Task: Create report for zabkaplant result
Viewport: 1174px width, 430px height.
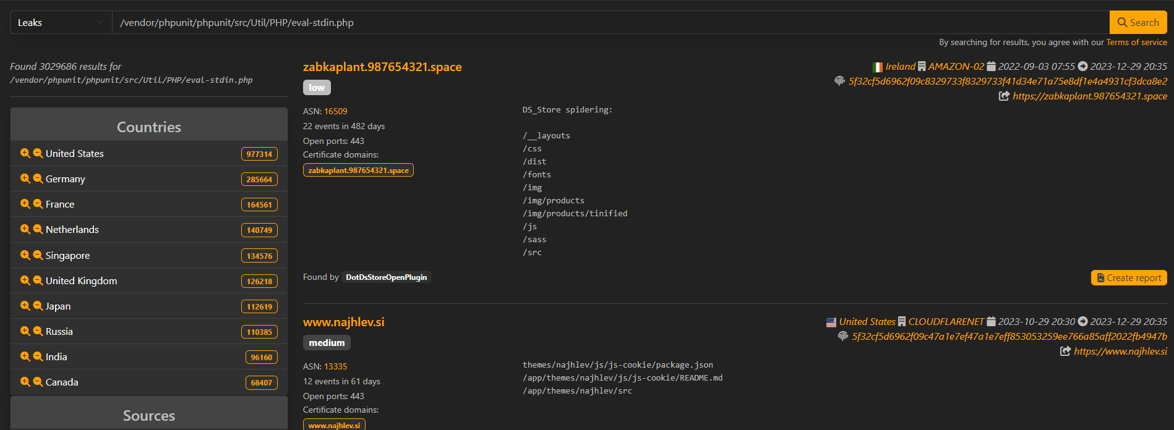Action: pyautogui.click(x=1128, y=278)
